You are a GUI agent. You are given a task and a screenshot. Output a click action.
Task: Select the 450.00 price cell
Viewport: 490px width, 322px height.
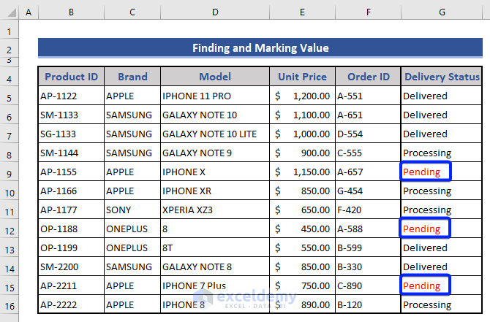(302, 229)
